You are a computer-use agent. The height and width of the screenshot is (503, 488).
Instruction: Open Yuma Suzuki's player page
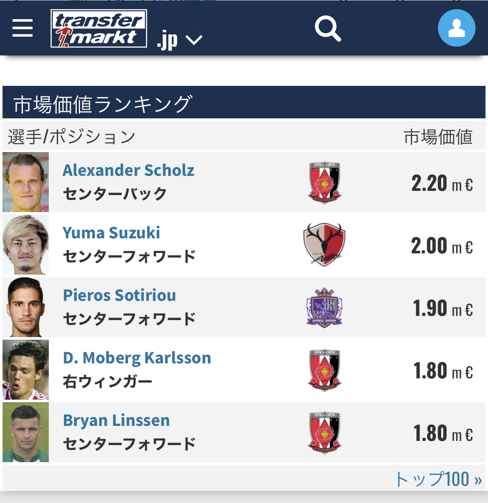pyautogui.click(x=111, y=233)
